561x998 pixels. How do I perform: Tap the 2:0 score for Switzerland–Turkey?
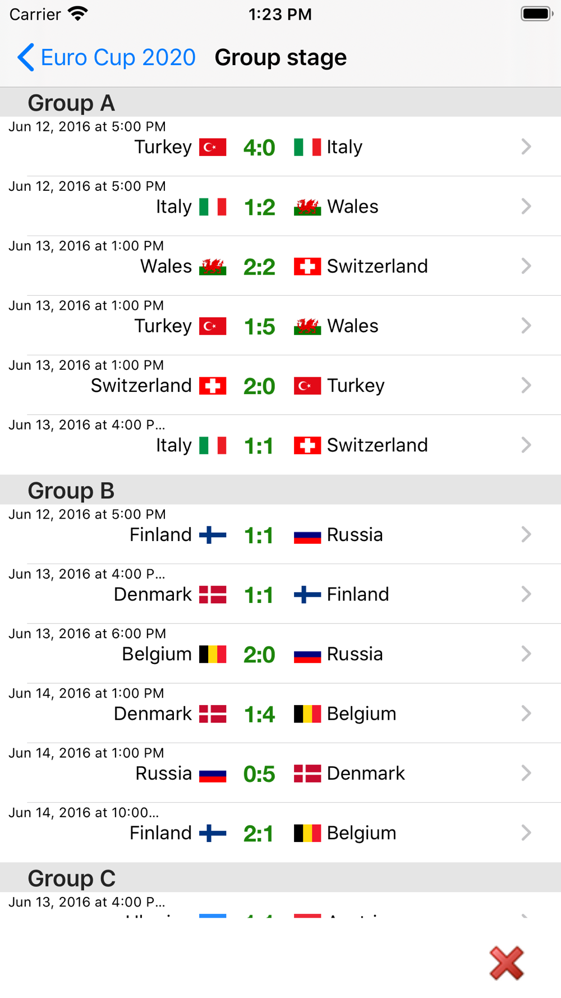pos(259,386)
